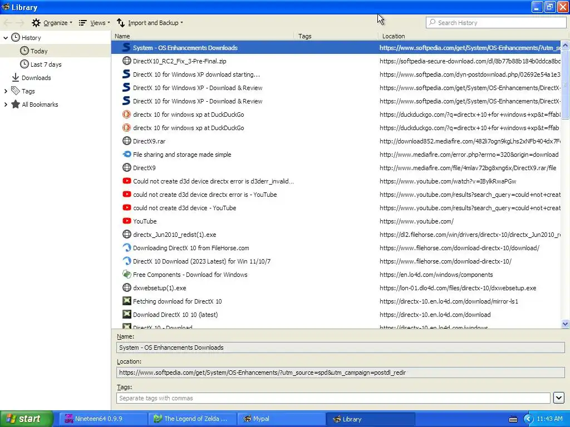Open the Views dropdown menu
This screenshot has width=570, height=427.
94,23
